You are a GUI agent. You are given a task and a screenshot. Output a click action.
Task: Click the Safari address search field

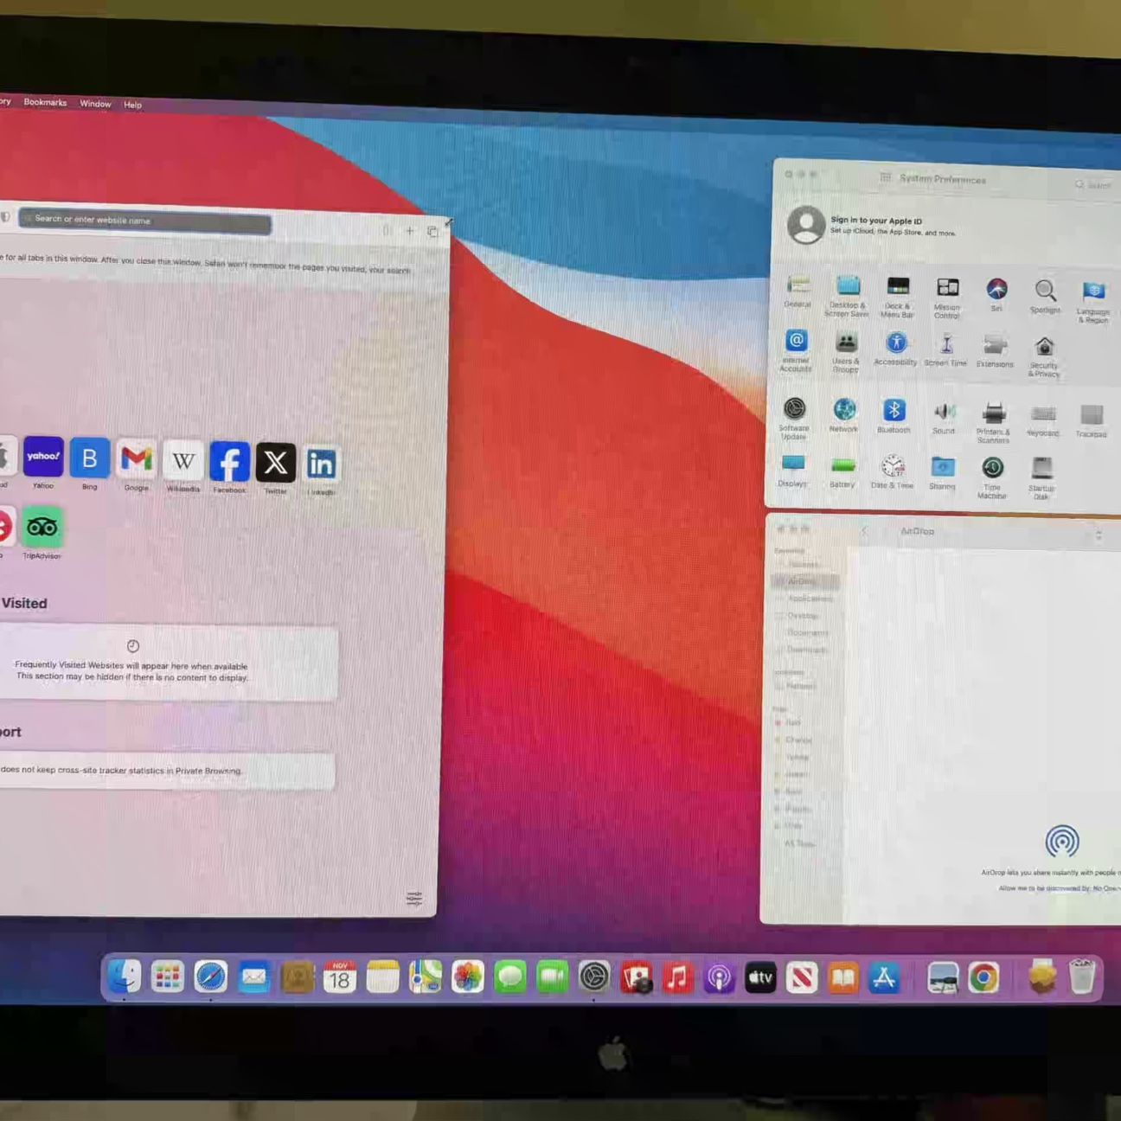click(x=144, y=220)
